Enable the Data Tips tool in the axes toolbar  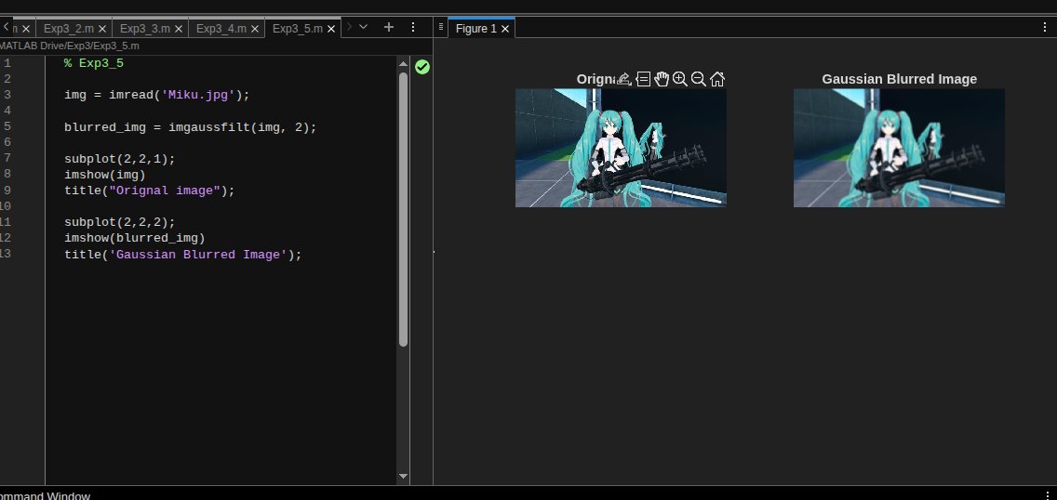pos(643,79)
